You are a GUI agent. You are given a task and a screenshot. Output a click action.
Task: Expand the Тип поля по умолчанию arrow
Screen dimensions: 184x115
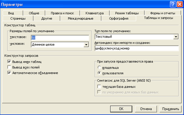176,37
